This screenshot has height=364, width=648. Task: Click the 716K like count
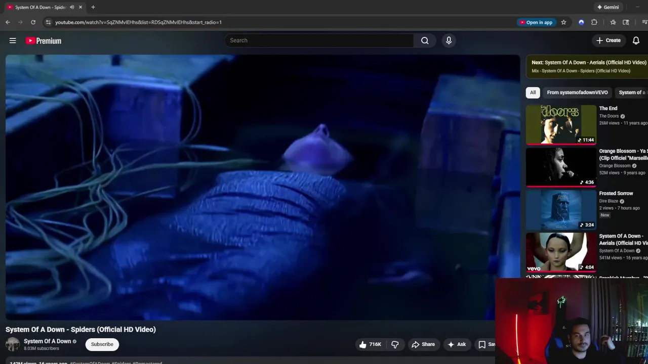[375, 344]
